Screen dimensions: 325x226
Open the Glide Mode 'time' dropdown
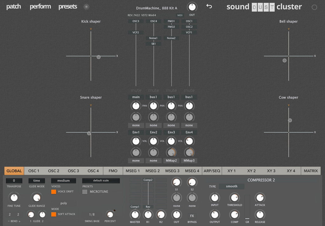click(x=37, y=181)
